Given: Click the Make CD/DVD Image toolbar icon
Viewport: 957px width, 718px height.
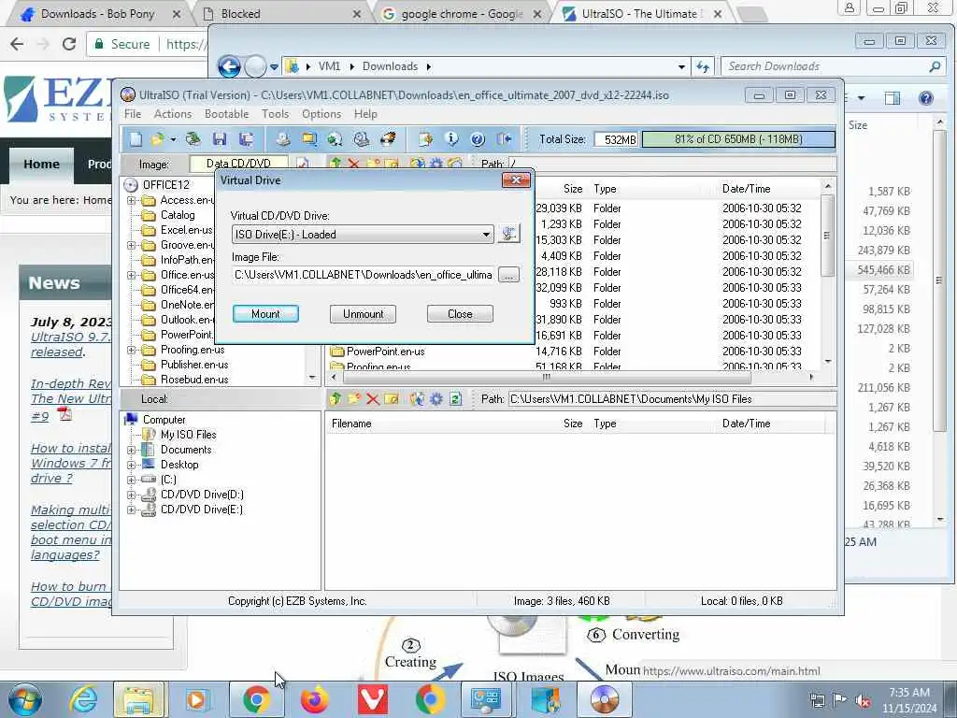Looking at the screenshot, I should (282, 139).
